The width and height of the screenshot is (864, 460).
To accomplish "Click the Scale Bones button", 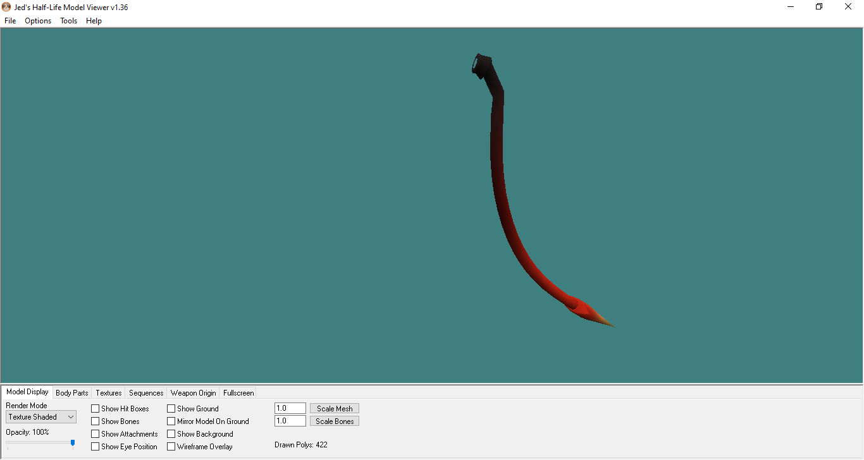I will click(x=335, y=421).
